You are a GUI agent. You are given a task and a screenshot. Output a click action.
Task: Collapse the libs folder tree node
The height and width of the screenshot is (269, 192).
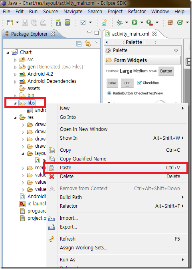point(15,103)
